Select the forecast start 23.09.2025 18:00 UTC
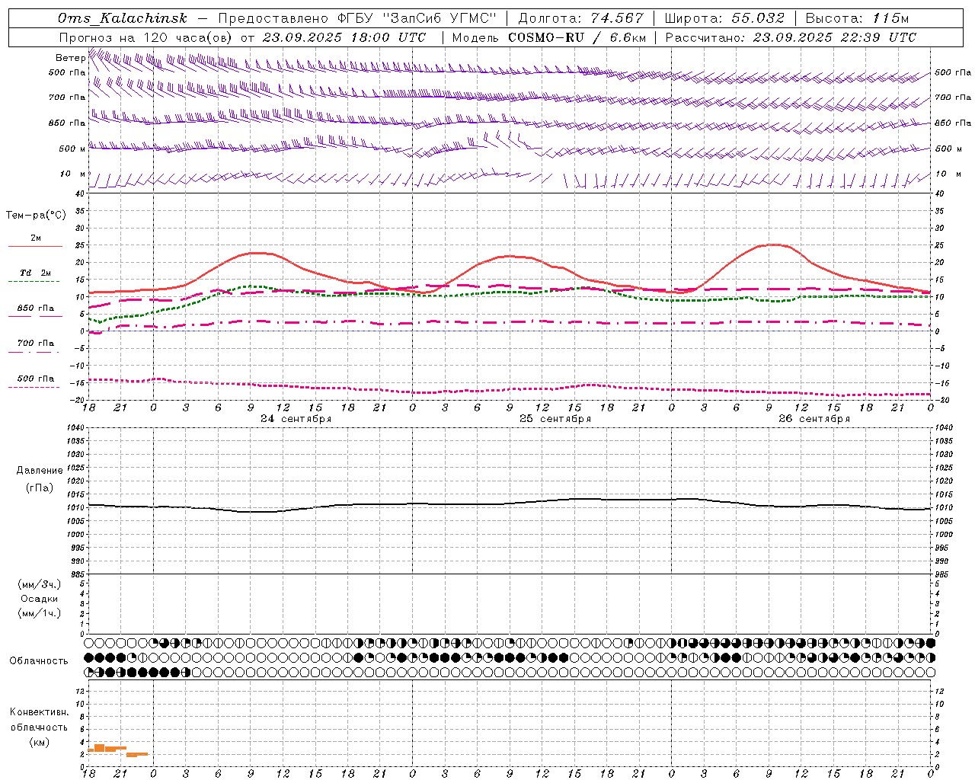975x780 pixels. [x=346, y=37]
